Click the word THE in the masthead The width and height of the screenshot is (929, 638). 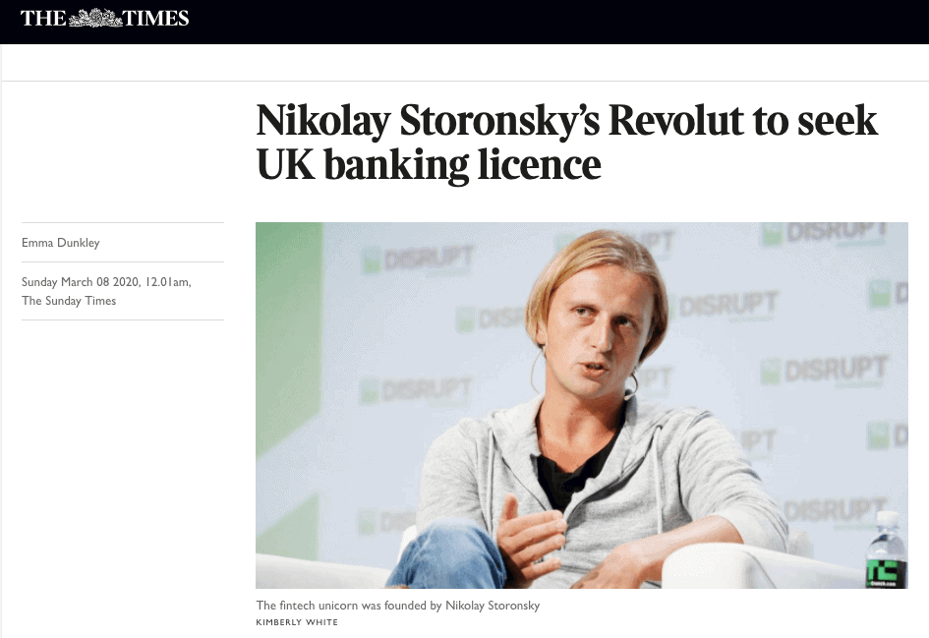point(43,18)
